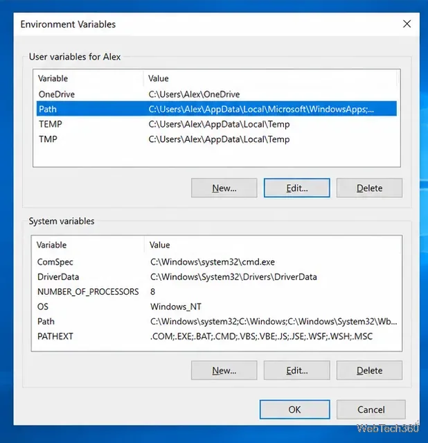Select the PATHEXT system variable
Image resolution: width=428 pixels, height=443 pixels.
click(217, 336)
